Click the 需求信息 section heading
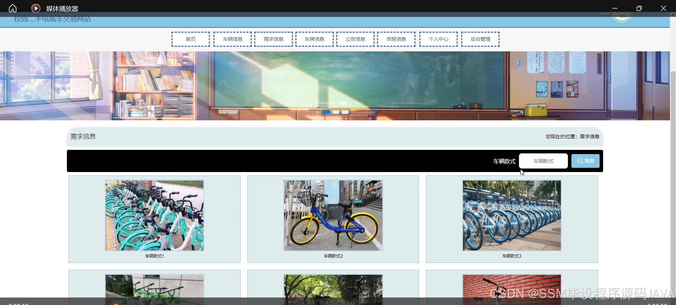The image size is (676, 305). click(x=83, y=136)
